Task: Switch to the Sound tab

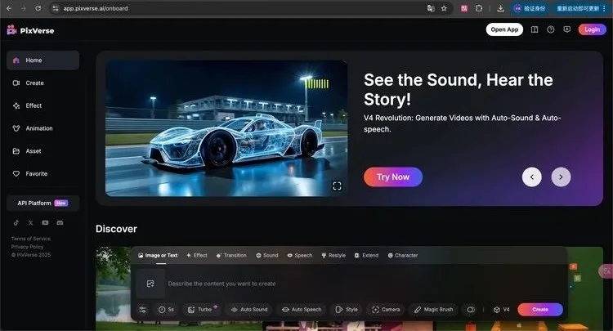Action: [267, 255]
